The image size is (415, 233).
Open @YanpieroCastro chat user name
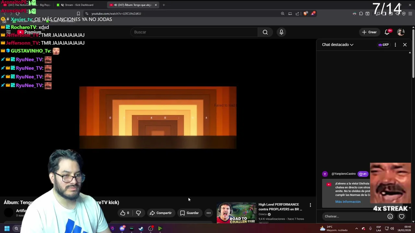[343, 174]
